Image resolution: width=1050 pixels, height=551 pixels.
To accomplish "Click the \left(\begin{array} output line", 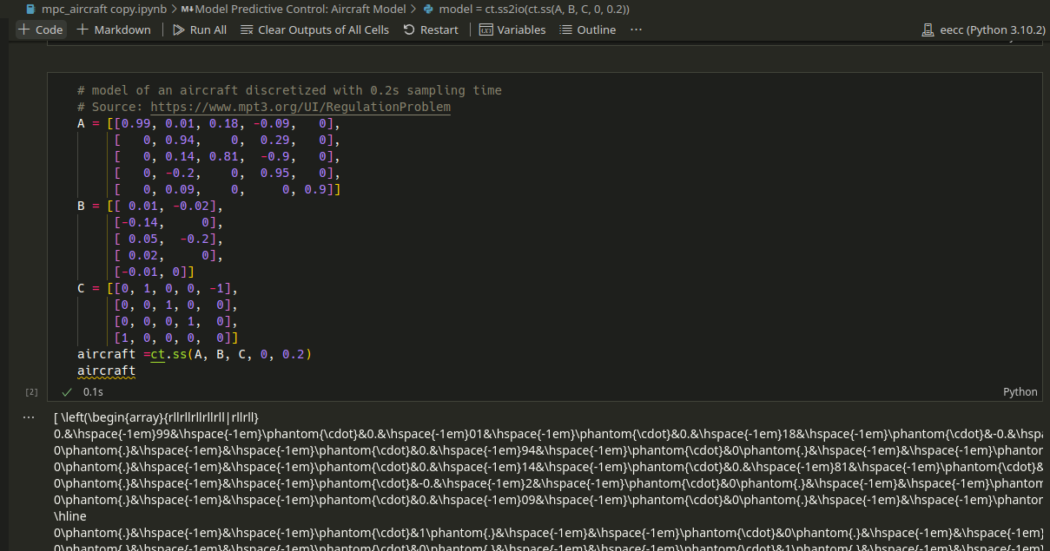I will click(156, 417).
